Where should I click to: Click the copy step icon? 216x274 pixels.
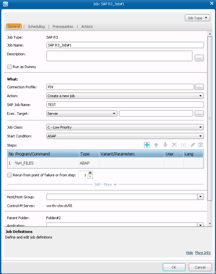[184, 145]
